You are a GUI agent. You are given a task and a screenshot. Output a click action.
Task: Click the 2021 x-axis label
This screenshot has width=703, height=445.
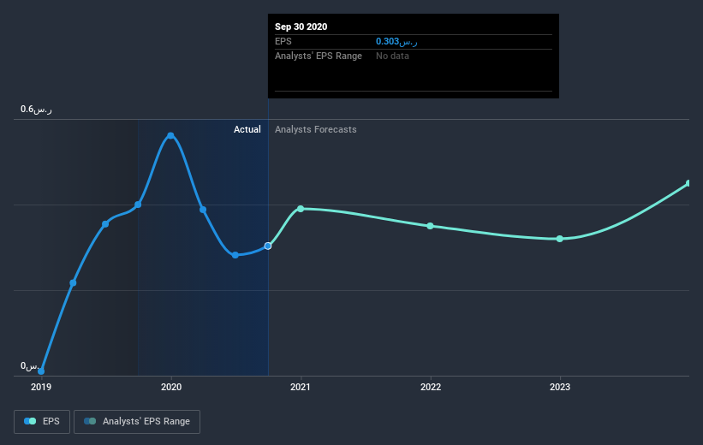[301, 387]
